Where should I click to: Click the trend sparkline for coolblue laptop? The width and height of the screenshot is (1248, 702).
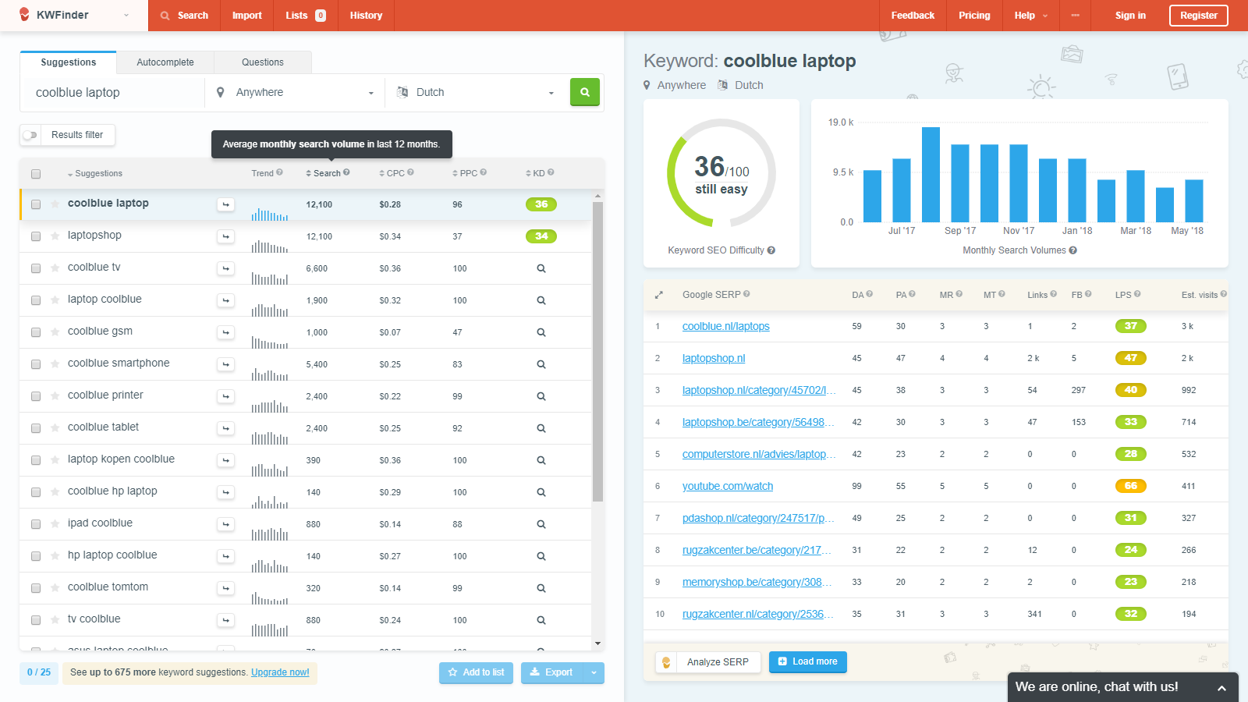[x=270, y=214]
